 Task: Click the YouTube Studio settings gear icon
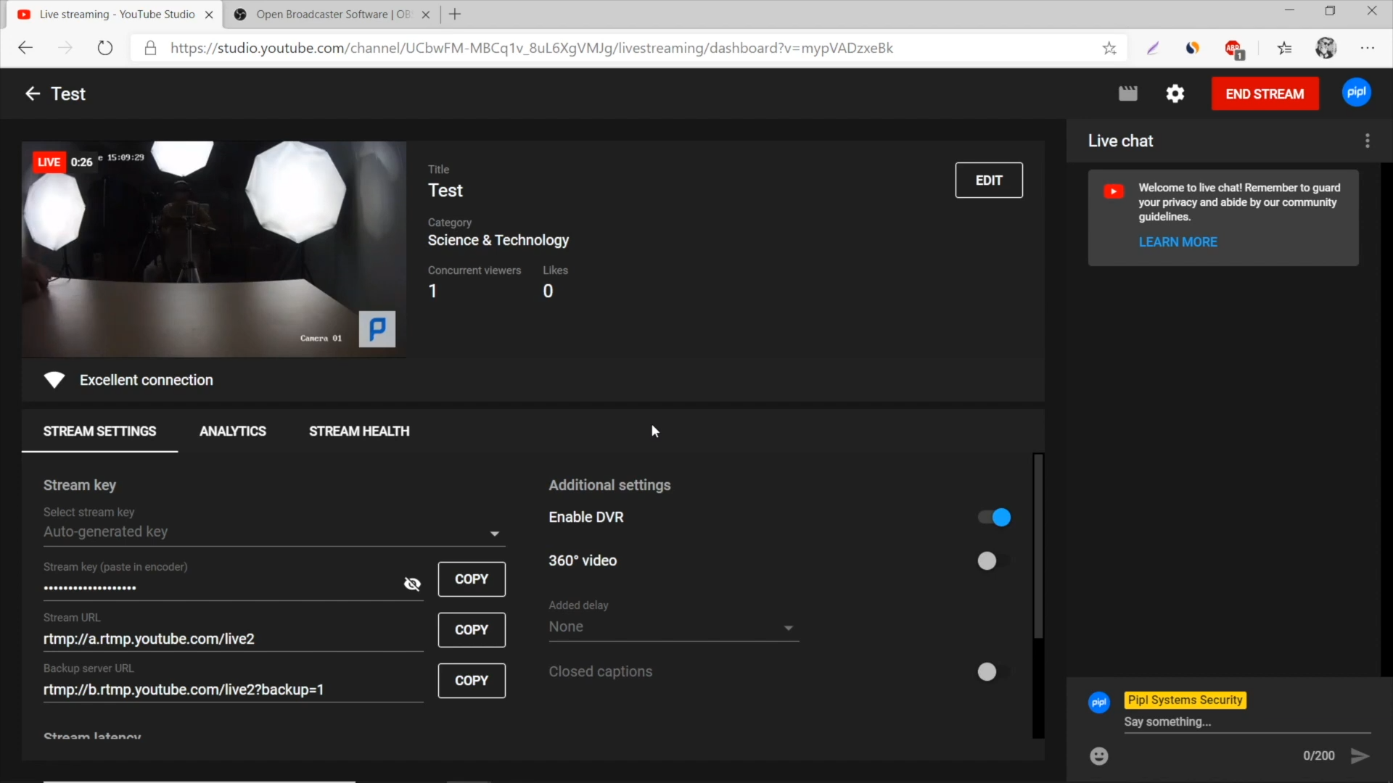(x=1176, y=94)
